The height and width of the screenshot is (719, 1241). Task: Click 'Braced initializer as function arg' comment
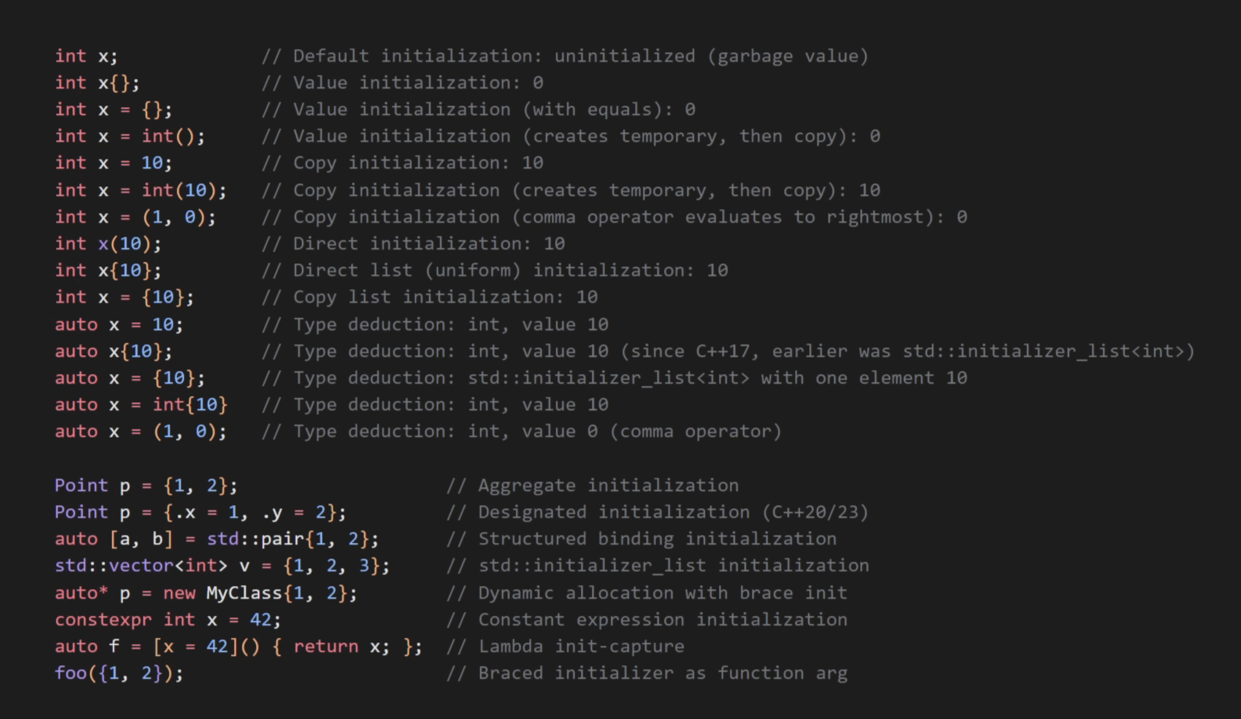[x=662, y=673]
